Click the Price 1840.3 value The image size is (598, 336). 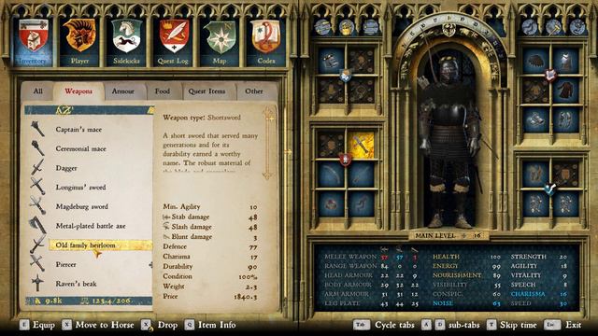[246, 297]
